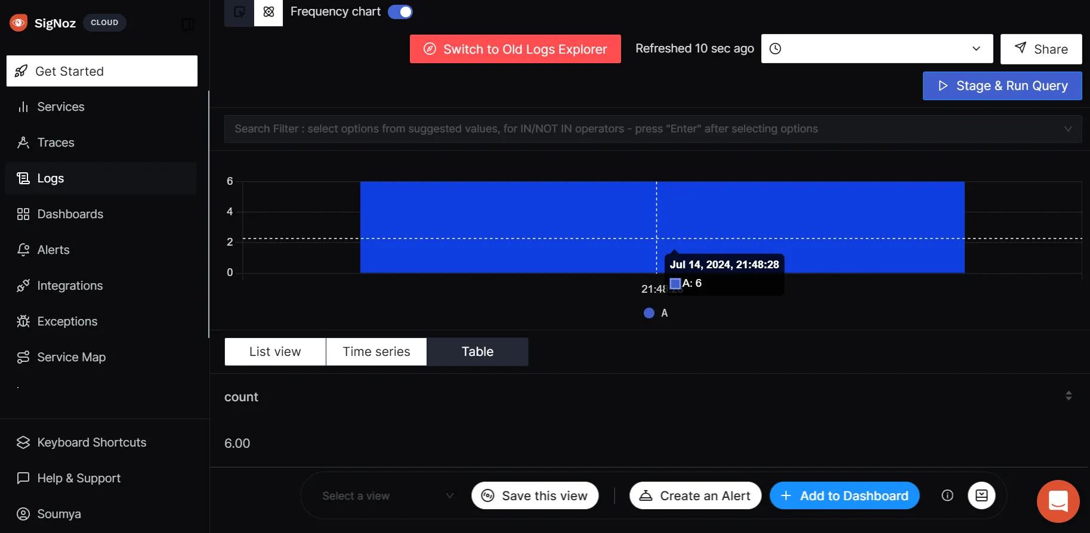Viewport: 1090px width, 533px height.
Task: Expand the search filter chevron
Action: 1068,129
